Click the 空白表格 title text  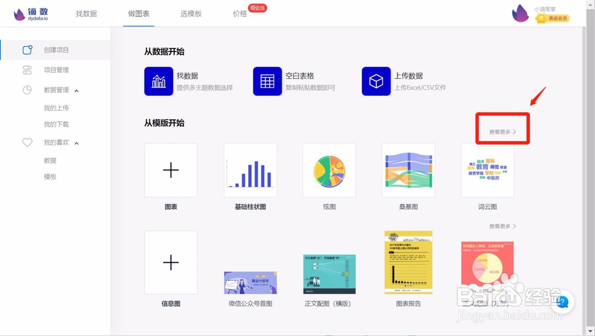300,76
